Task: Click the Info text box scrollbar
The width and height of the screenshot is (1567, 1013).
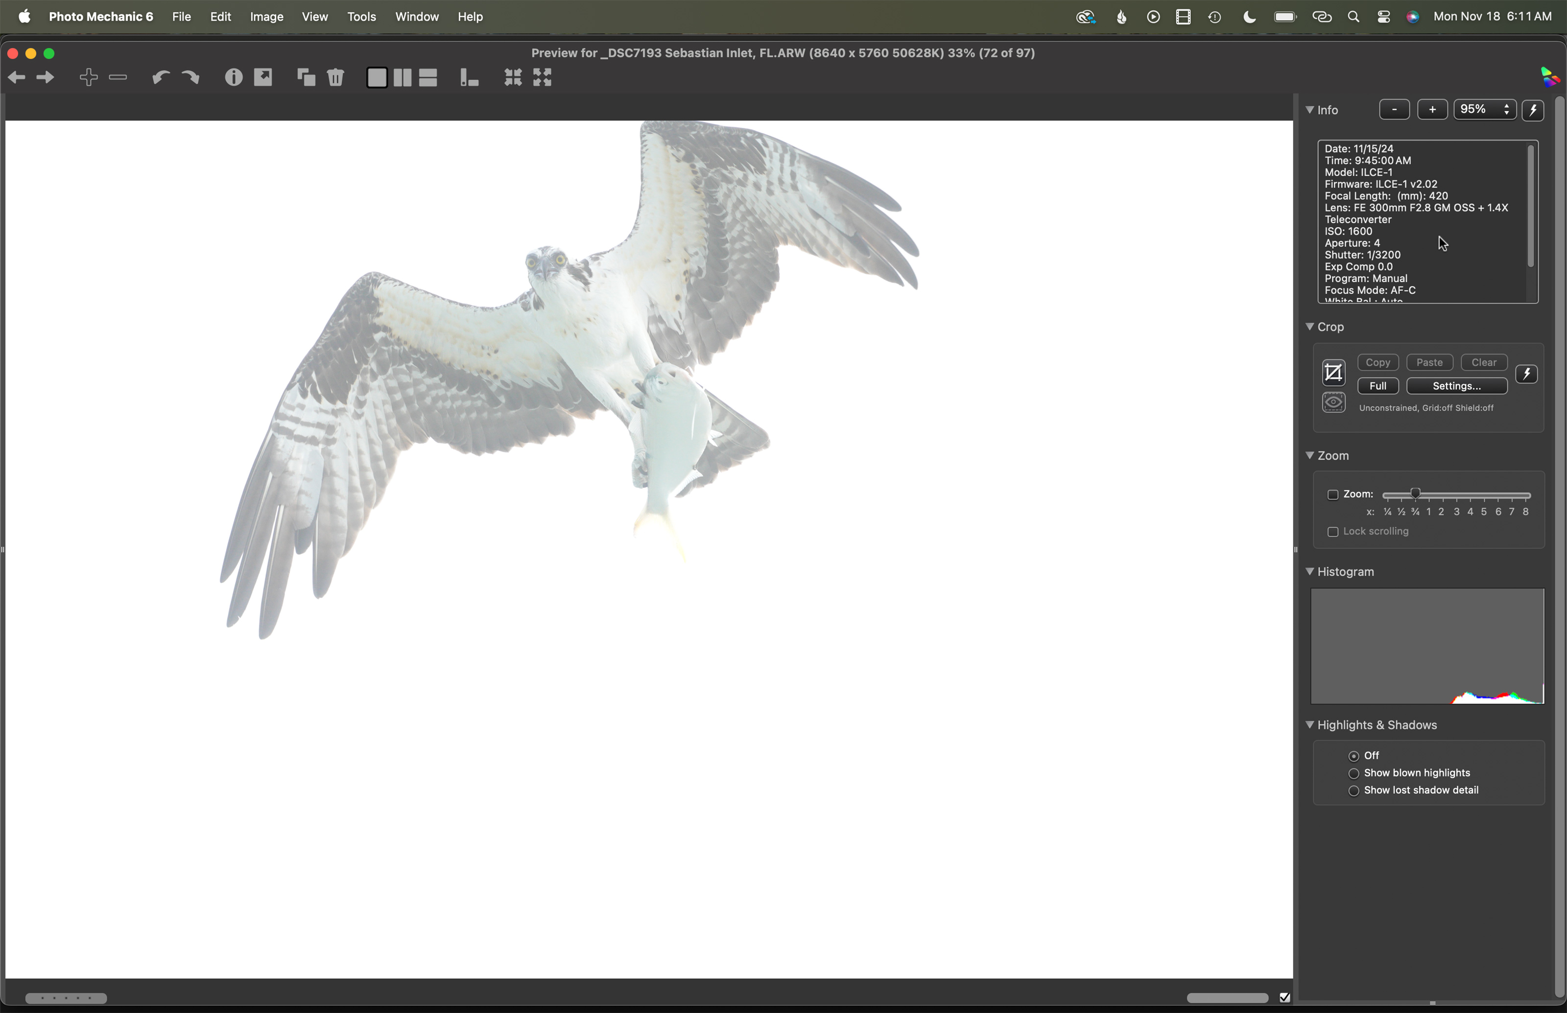Action: click(x=1531, y=206)
